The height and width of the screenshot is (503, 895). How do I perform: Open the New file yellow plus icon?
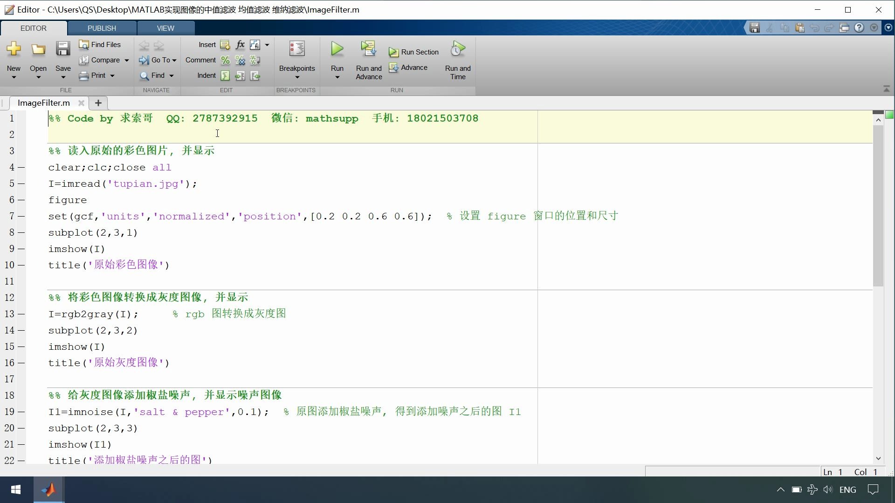(14, 49)
